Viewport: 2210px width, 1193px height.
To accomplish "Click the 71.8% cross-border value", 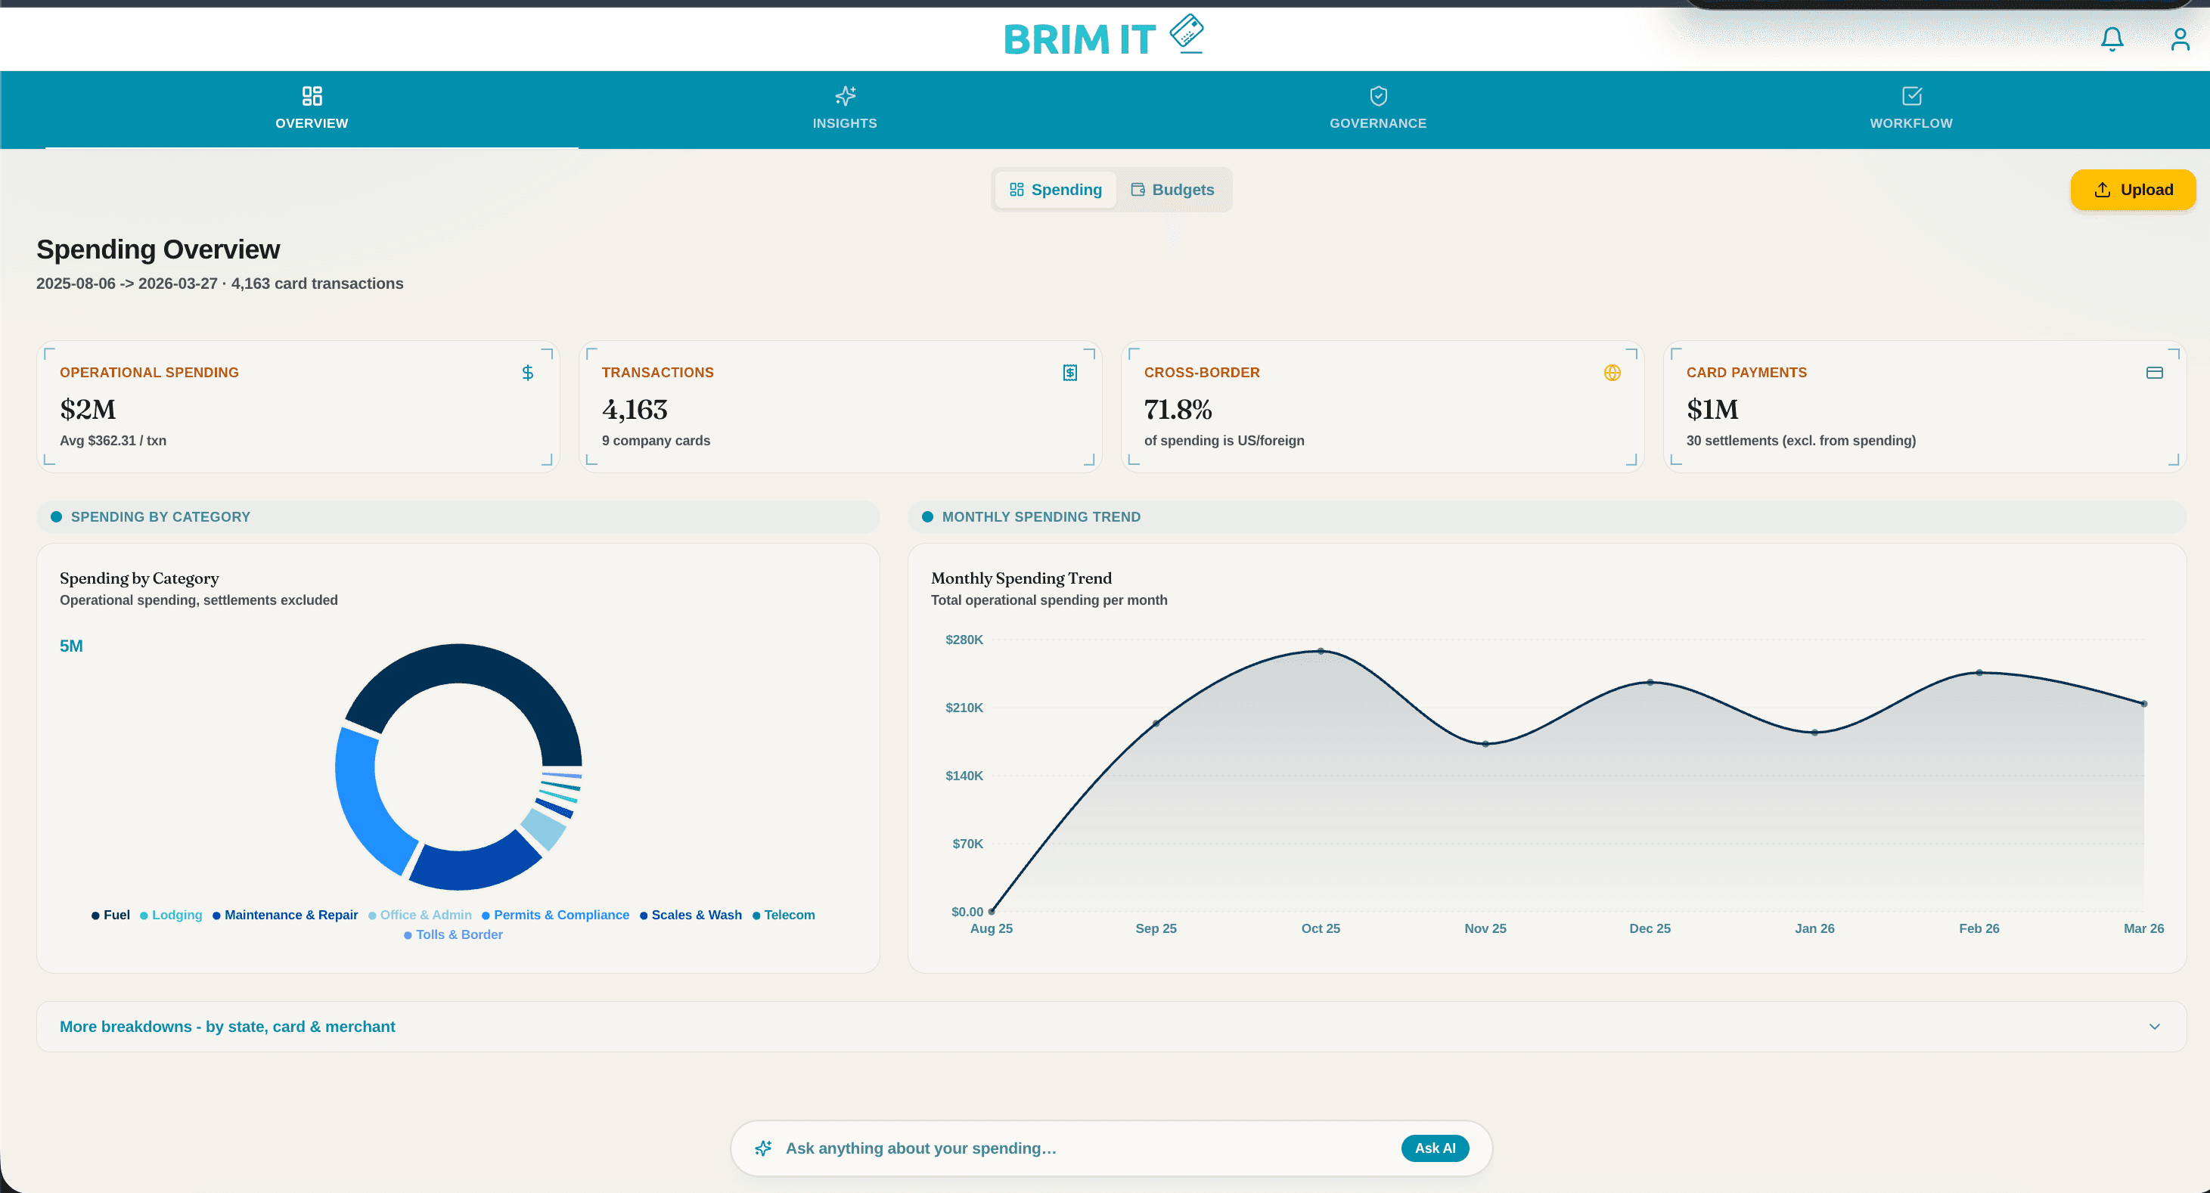I will (x=1178, y=409).
